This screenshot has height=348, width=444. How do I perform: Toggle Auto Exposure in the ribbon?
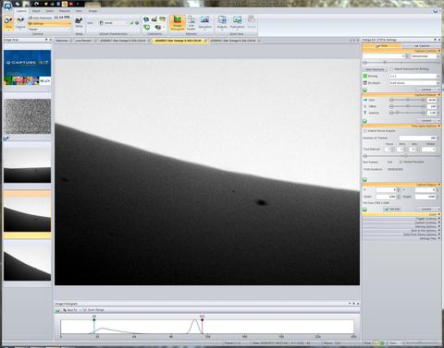click(41, 18)
